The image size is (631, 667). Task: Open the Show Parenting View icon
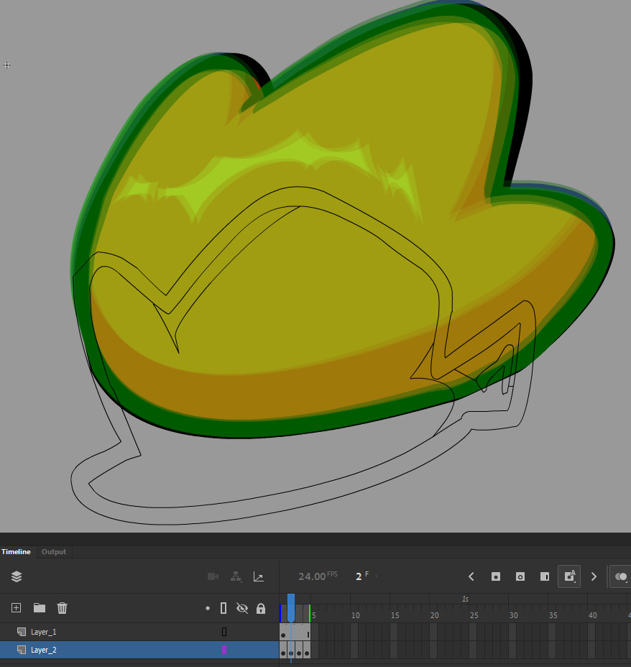tap(235, 576)
